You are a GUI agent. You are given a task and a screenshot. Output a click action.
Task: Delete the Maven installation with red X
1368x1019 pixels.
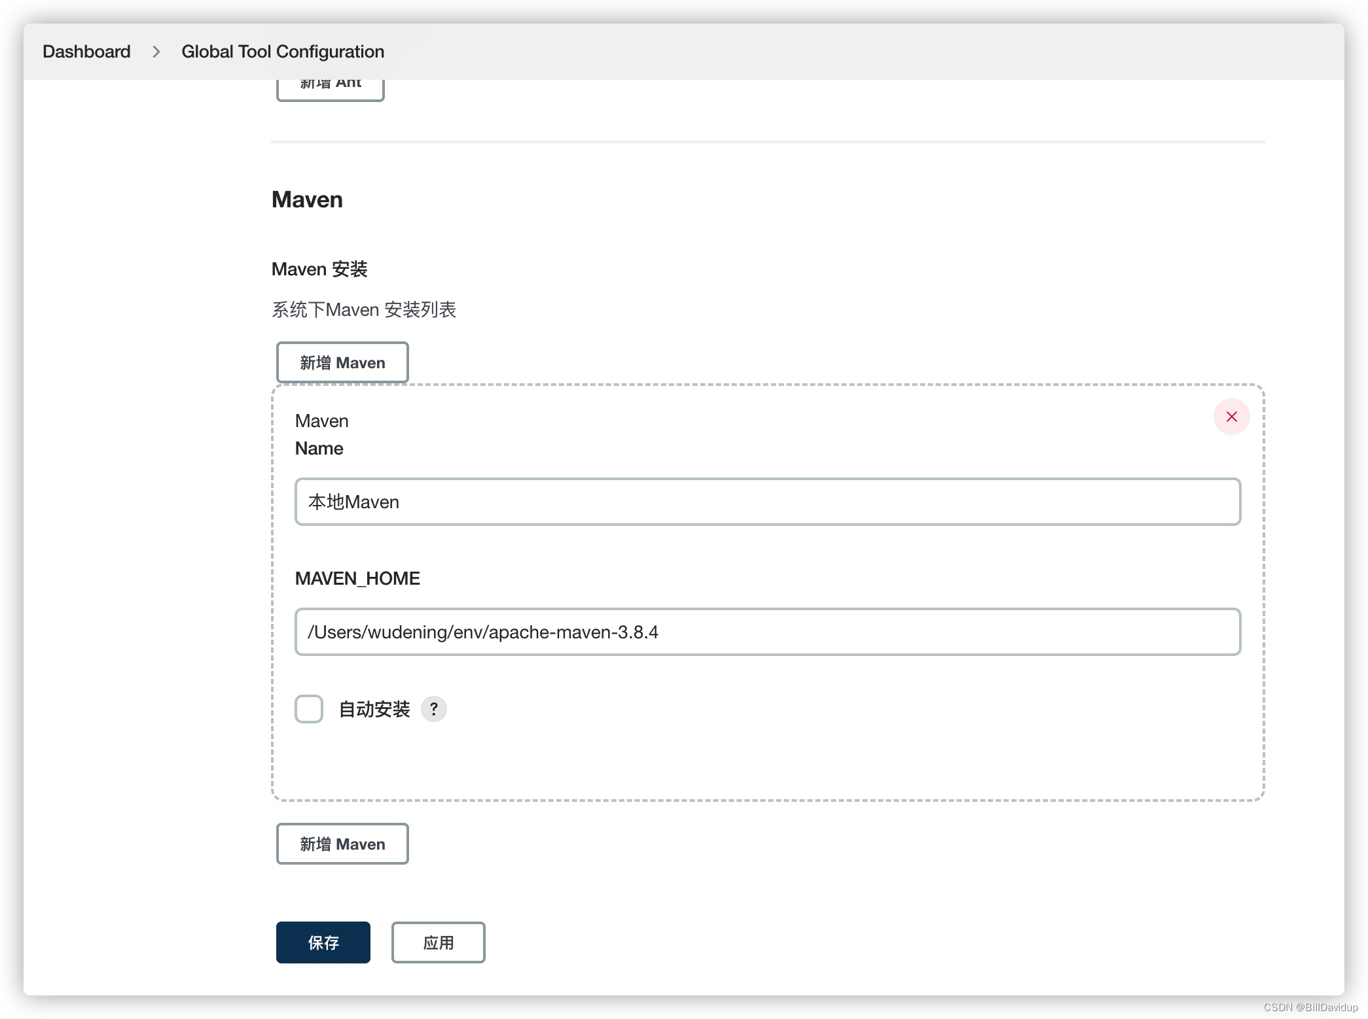[x=1231, y=417]
